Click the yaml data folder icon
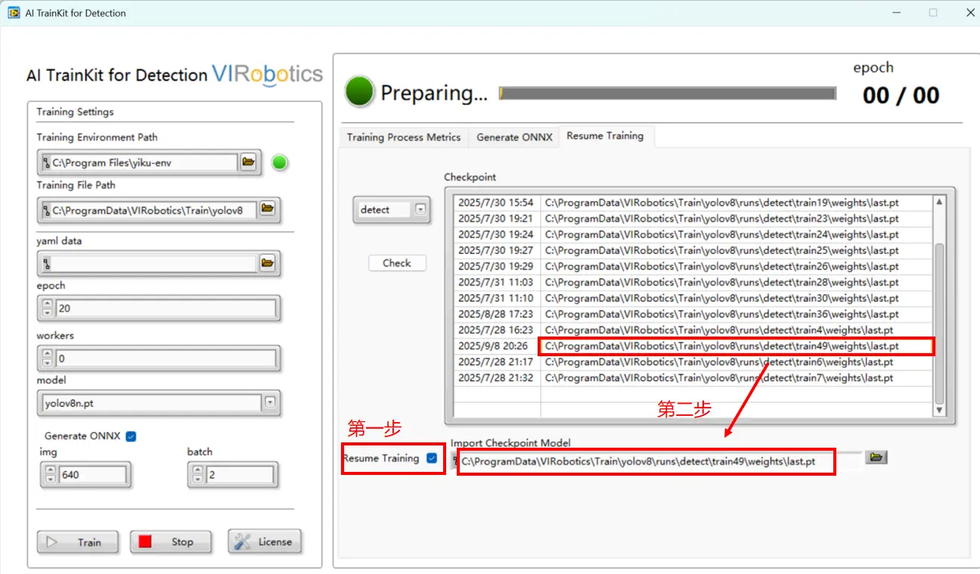This screenshot has height=574, width=980. point(267,263)
